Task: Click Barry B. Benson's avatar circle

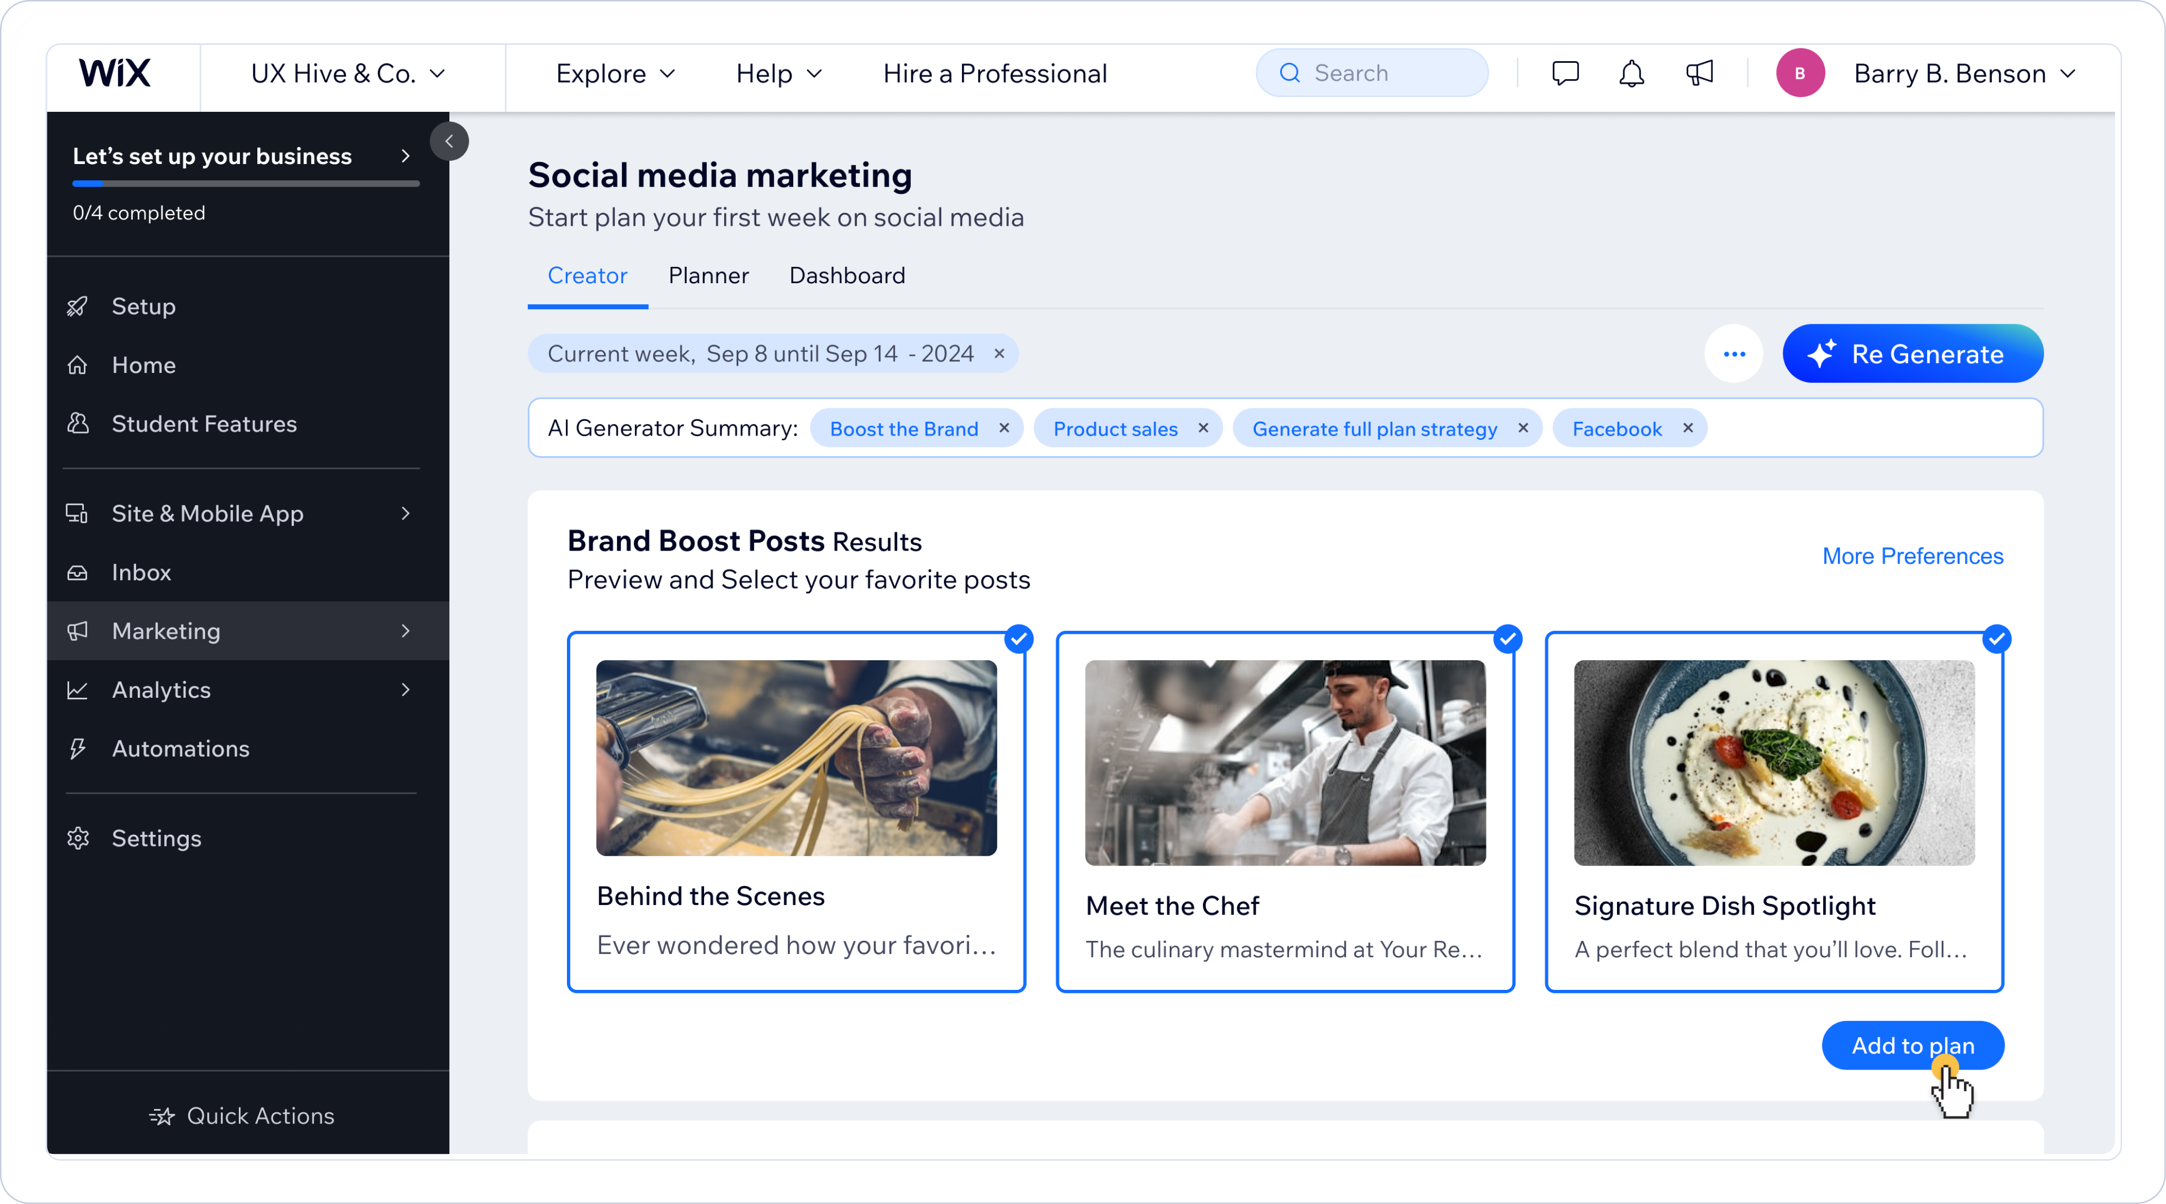Action: [1800, 73]
